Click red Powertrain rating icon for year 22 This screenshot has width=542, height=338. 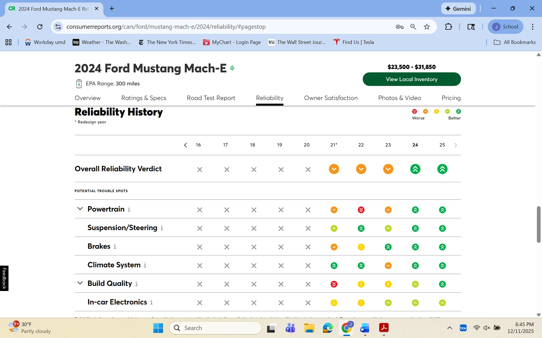pos(361,210)
